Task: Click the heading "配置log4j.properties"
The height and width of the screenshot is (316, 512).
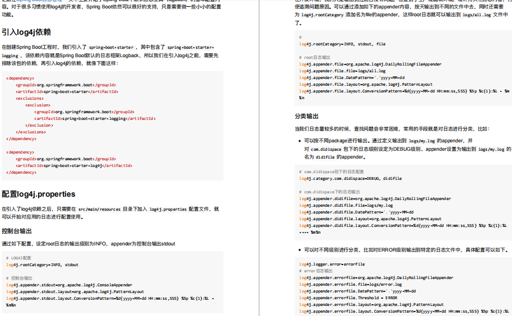Action: 39,194
